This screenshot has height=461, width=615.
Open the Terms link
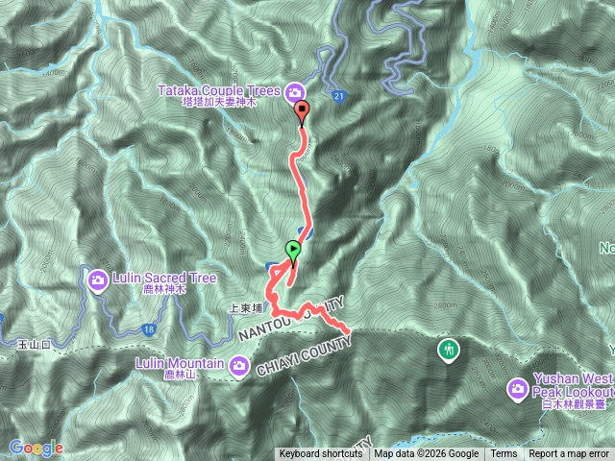pyautogui.click(x=504, y=454)
